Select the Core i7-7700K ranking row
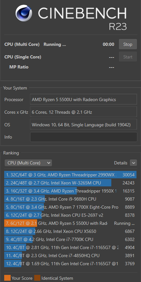The height and width of the screenshot is (282, 141). 70,240
